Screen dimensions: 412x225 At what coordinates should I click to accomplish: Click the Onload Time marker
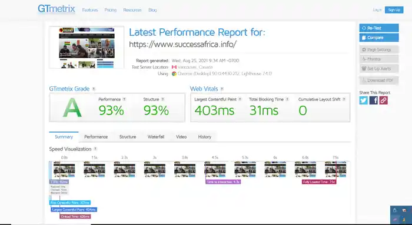click(x=75, y=217)
